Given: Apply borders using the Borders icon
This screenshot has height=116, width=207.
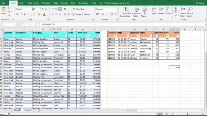Looking at the screenshot, I should (32, 14).
